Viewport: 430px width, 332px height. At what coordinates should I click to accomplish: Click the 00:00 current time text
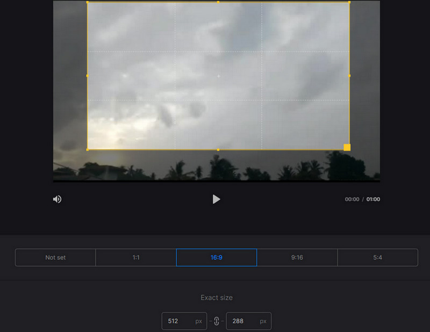pos(352,199)
